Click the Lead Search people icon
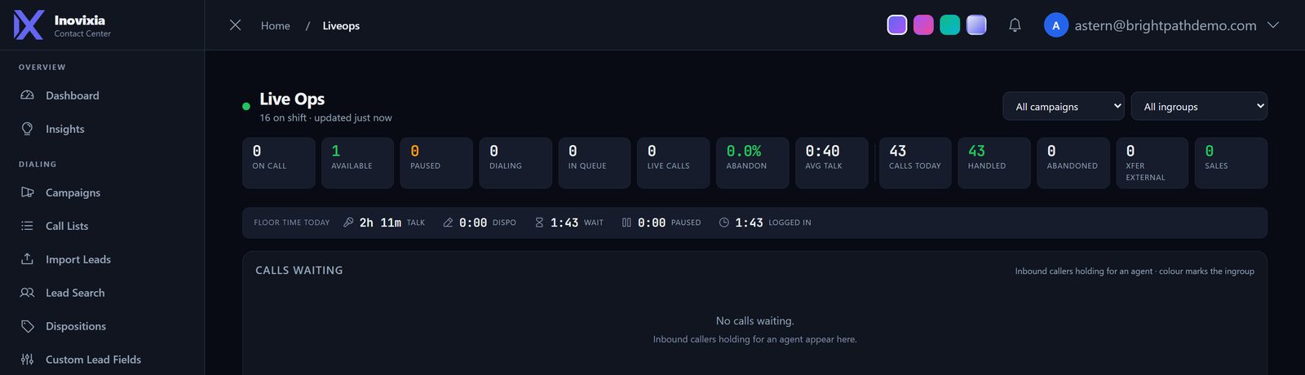Image resolution: width=1305 pixels, height=375 pixels. tap(27, 293)
